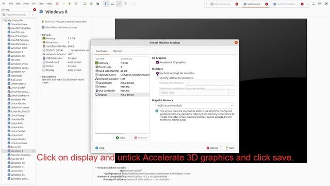
Task: Select Memory row in settings device list
Action: (x=122, y=63)
